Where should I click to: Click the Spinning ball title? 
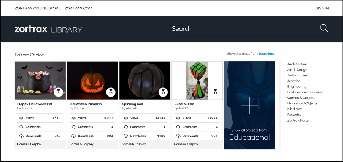[132, 104]
